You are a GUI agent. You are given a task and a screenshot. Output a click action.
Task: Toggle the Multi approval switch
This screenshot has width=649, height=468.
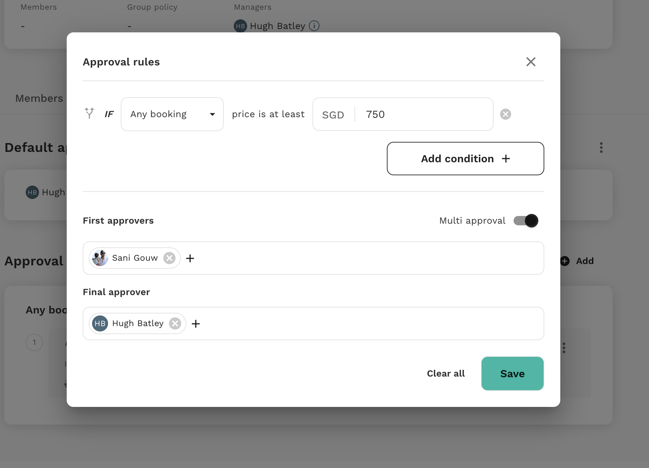pos(526,221)
